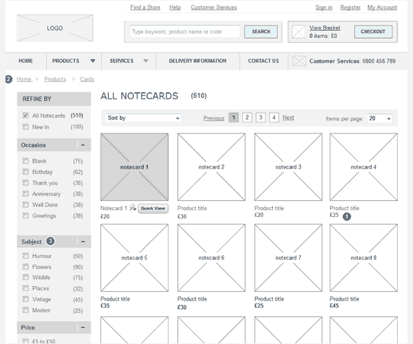Open the Items per page dropdown

pos(379,118)
